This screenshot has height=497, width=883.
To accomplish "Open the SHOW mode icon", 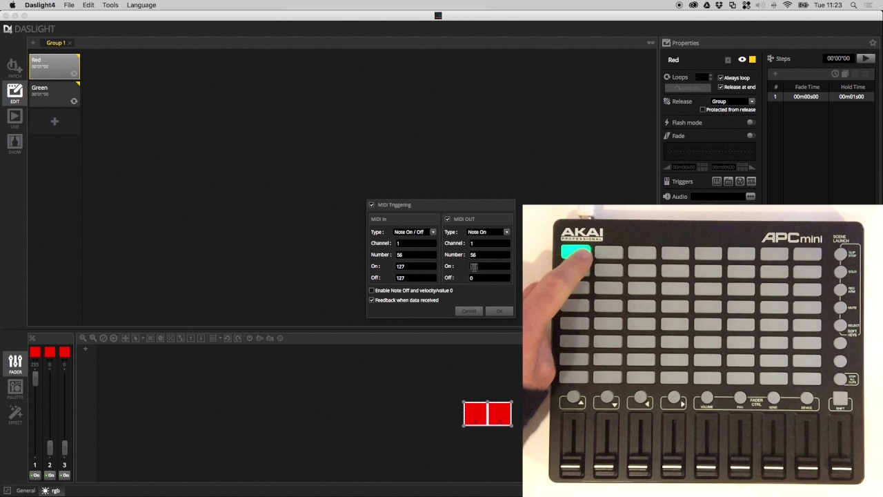I will [14, 144].
